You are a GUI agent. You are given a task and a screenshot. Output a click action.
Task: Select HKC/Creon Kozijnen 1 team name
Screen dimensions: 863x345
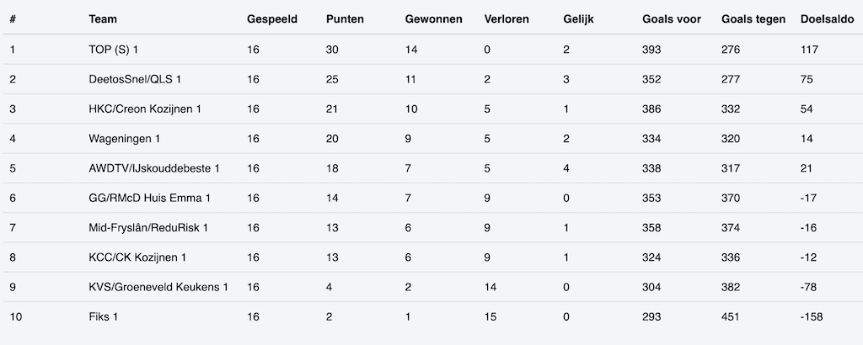click(x=144, y=109)
